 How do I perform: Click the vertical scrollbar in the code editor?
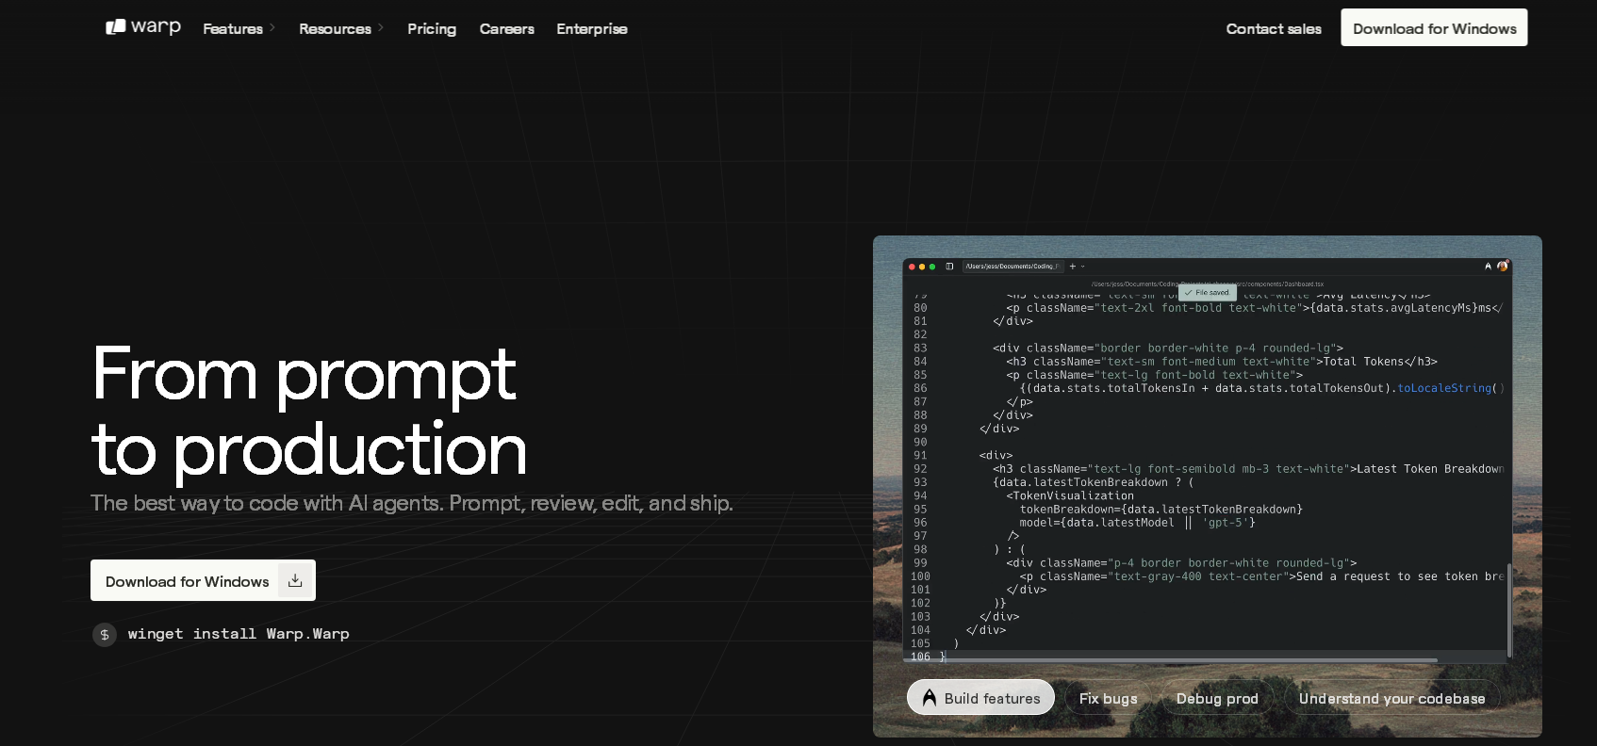pos(1509,610)
